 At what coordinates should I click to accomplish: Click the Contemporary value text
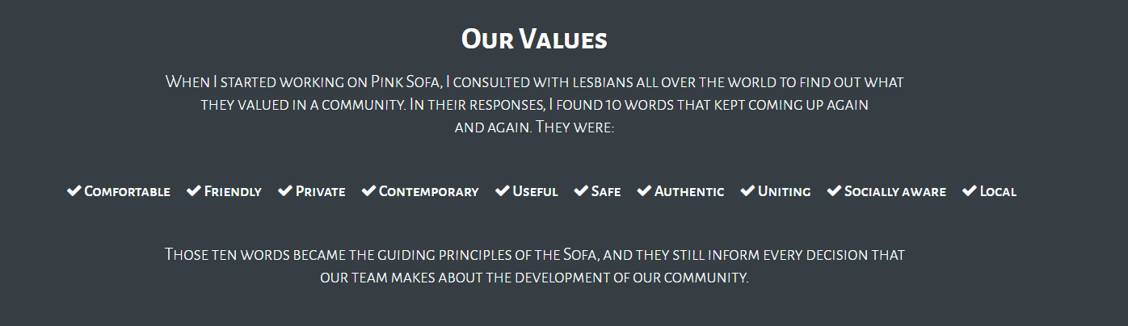[428, 191]
